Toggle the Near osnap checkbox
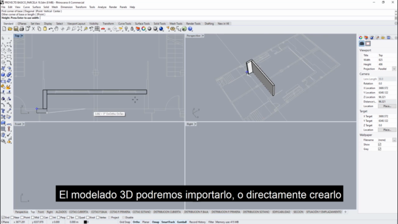Screen dimensions: 398x224 pyautogui.click(x=12, y=217)
